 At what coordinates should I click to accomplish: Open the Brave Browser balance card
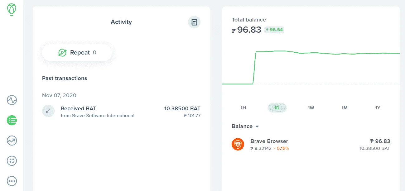click(311, 145)
